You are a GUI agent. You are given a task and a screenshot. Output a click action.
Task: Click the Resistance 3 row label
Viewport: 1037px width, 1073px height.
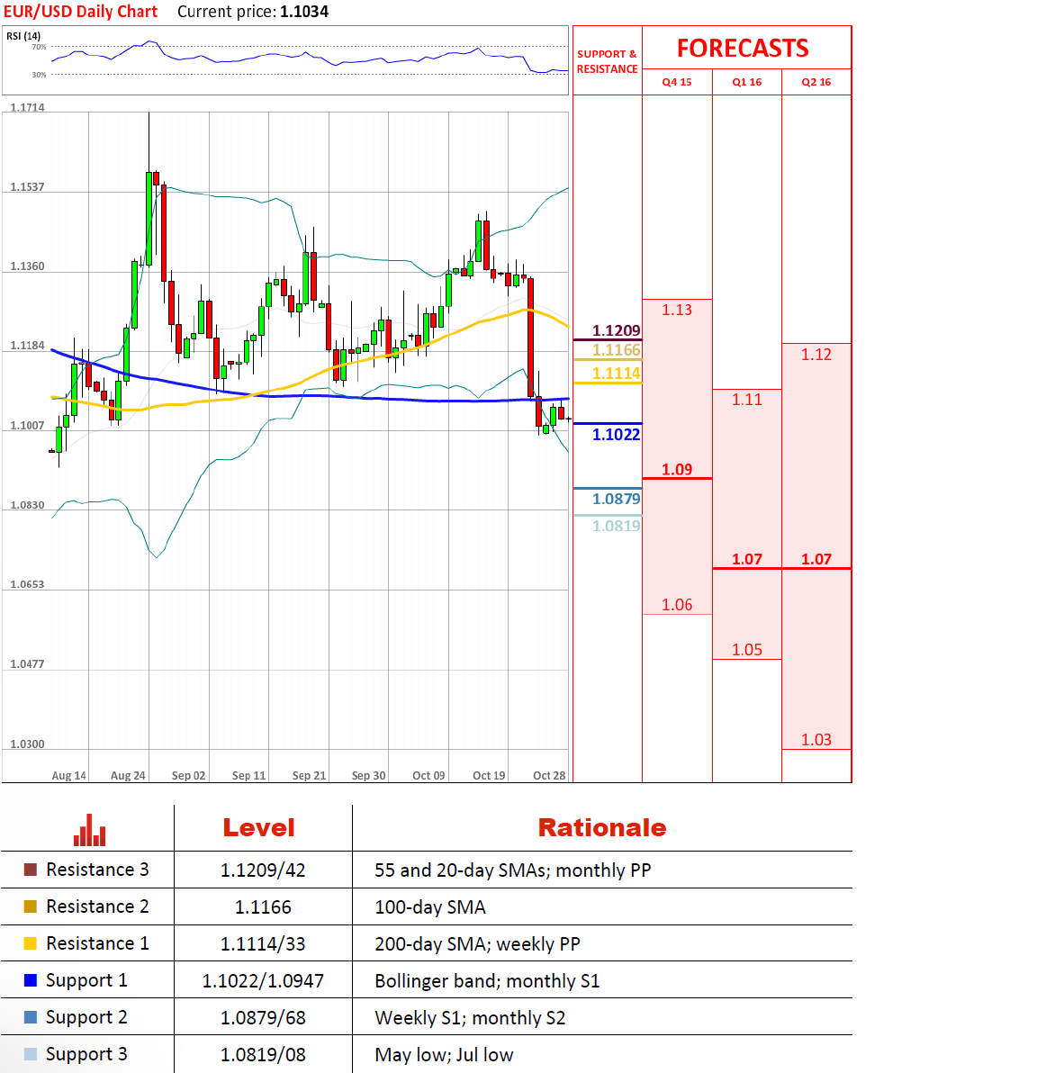[x=97, y=870]
